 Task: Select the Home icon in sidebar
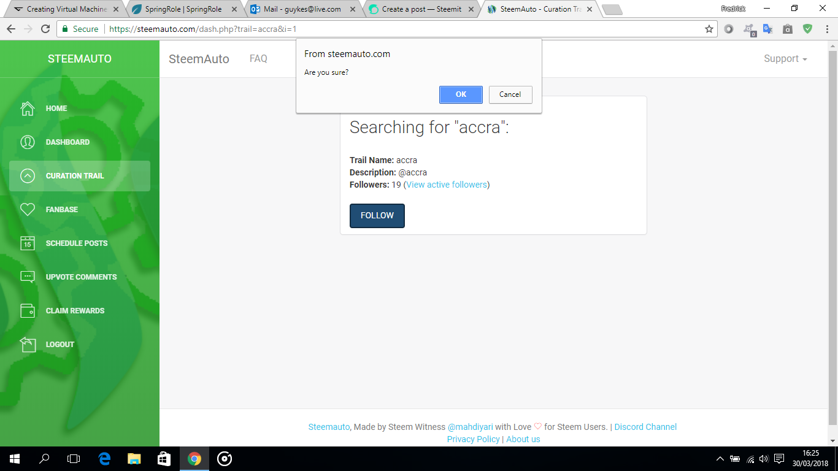[x=28, y=108]
